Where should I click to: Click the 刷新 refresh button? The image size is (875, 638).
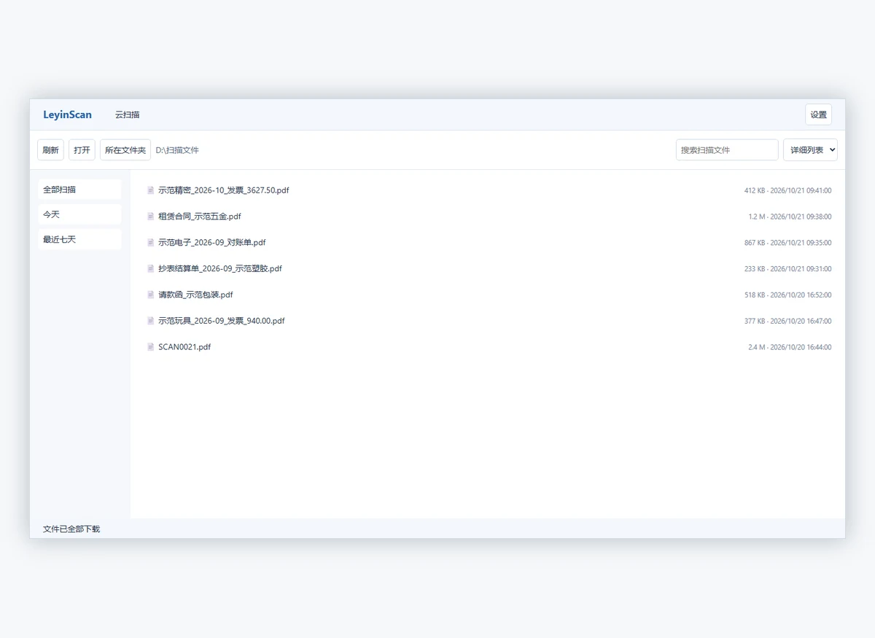[50, 150]
